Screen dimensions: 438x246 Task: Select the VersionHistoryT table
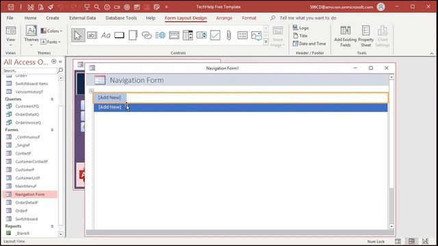(x=29, y=92)
